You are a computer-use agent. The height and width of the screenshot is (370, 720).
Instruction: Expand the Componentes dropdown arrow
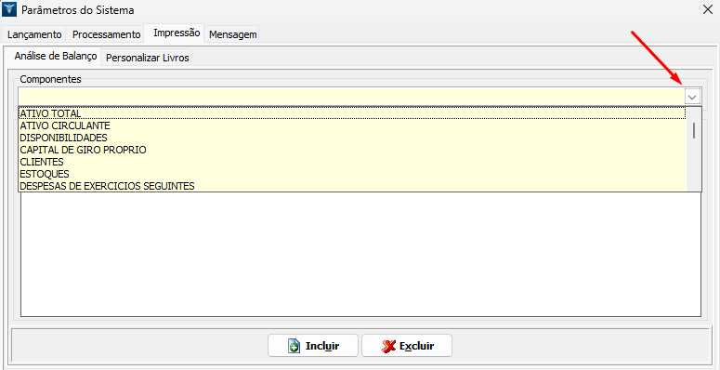(692, 97)
